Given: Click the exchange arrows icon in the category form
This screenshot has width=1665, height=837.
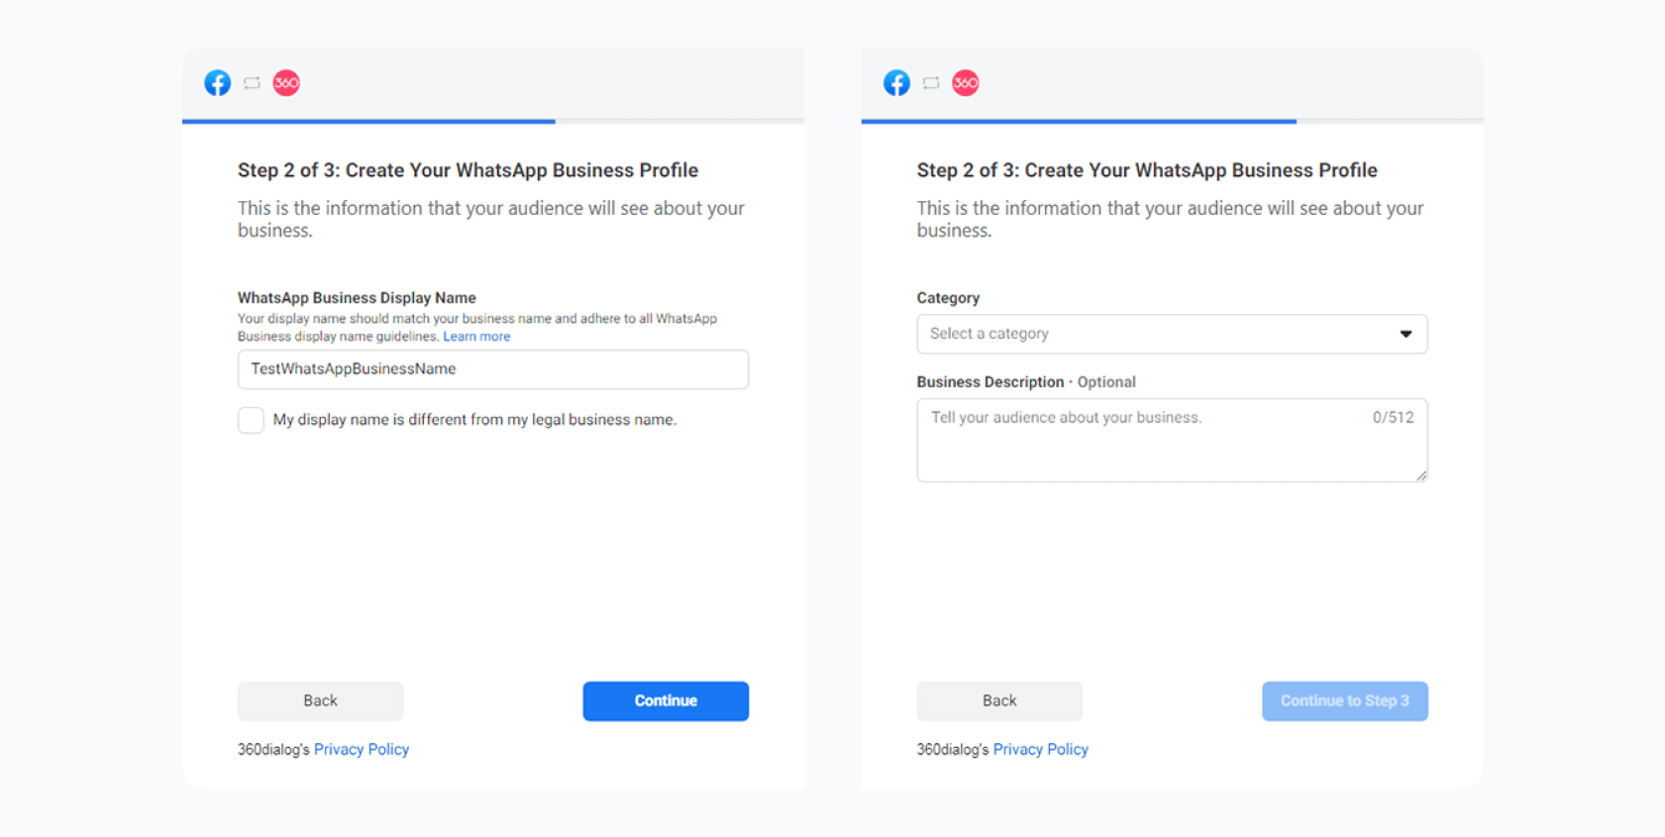Looking at the screenshot, I should point(931,83).
